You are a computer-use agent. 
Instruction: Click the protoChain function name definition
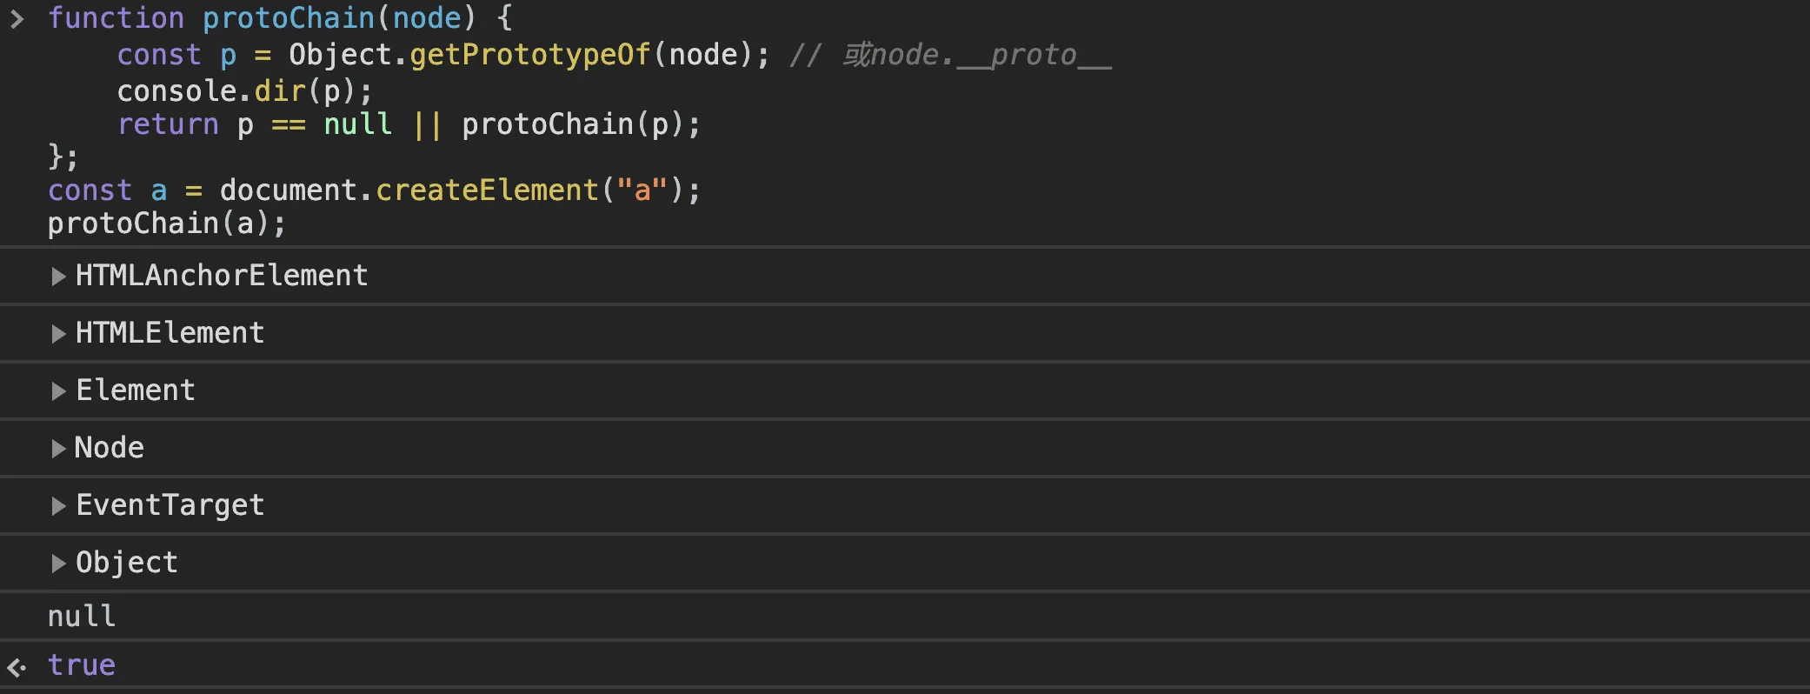coord(289,18)
